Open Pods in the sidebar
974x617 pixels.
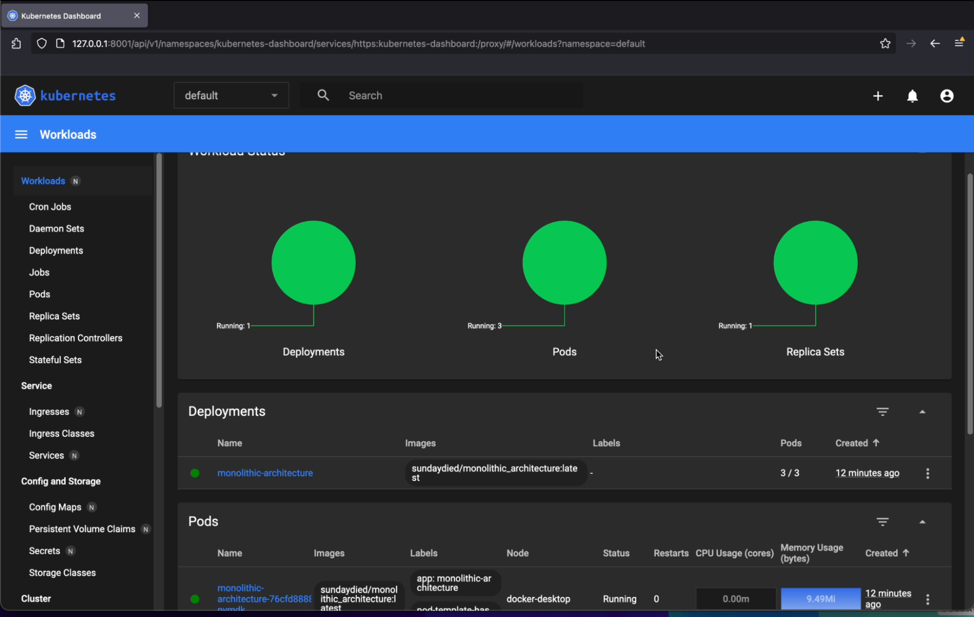point(39,294)
